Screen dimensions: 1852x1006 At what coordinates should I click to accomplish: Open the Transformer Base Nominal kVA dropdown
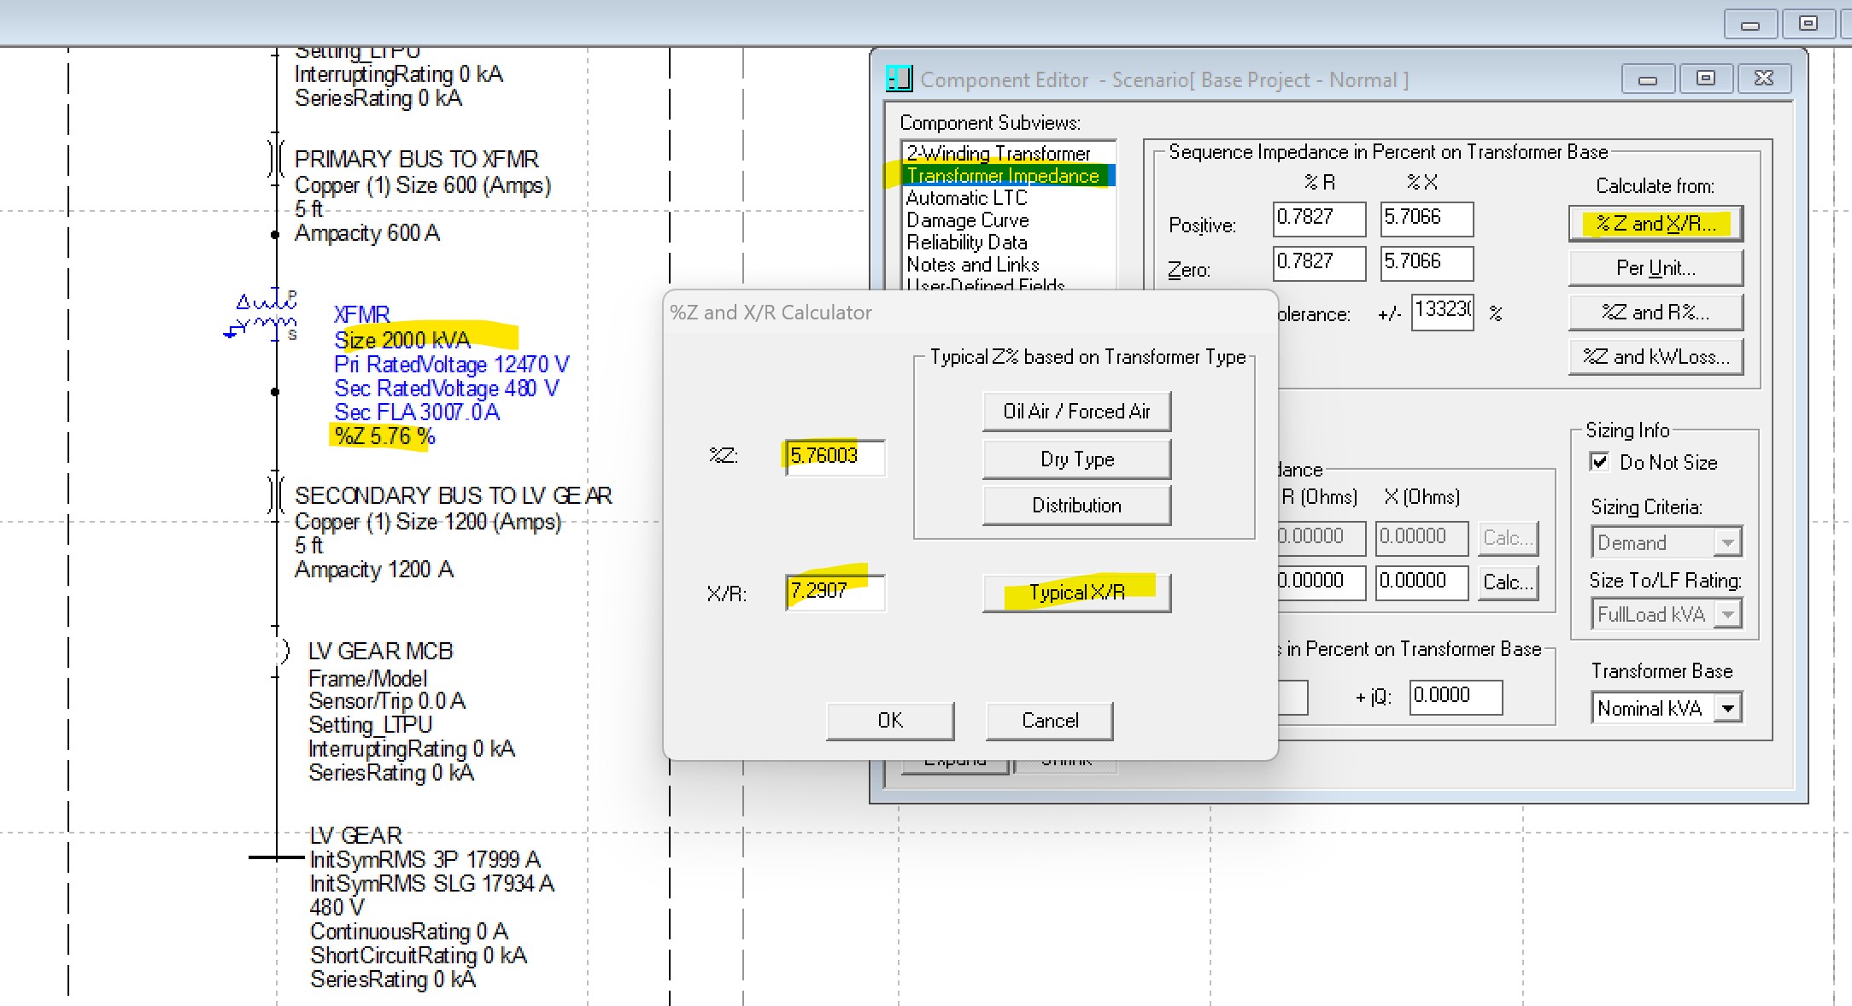tap(1728, 708)
